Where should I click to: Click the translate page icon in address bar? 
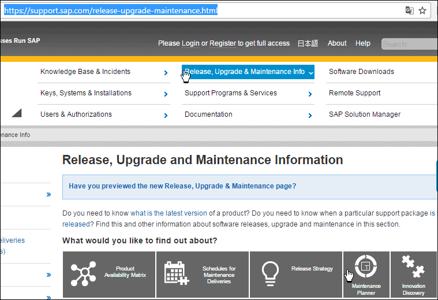409,10
